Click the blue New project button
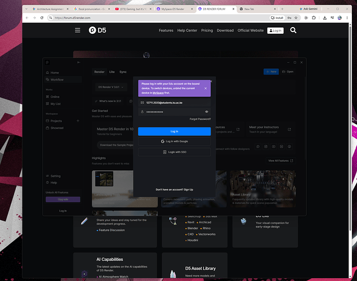Screen dimensions: 357x281 pos(271,72)
